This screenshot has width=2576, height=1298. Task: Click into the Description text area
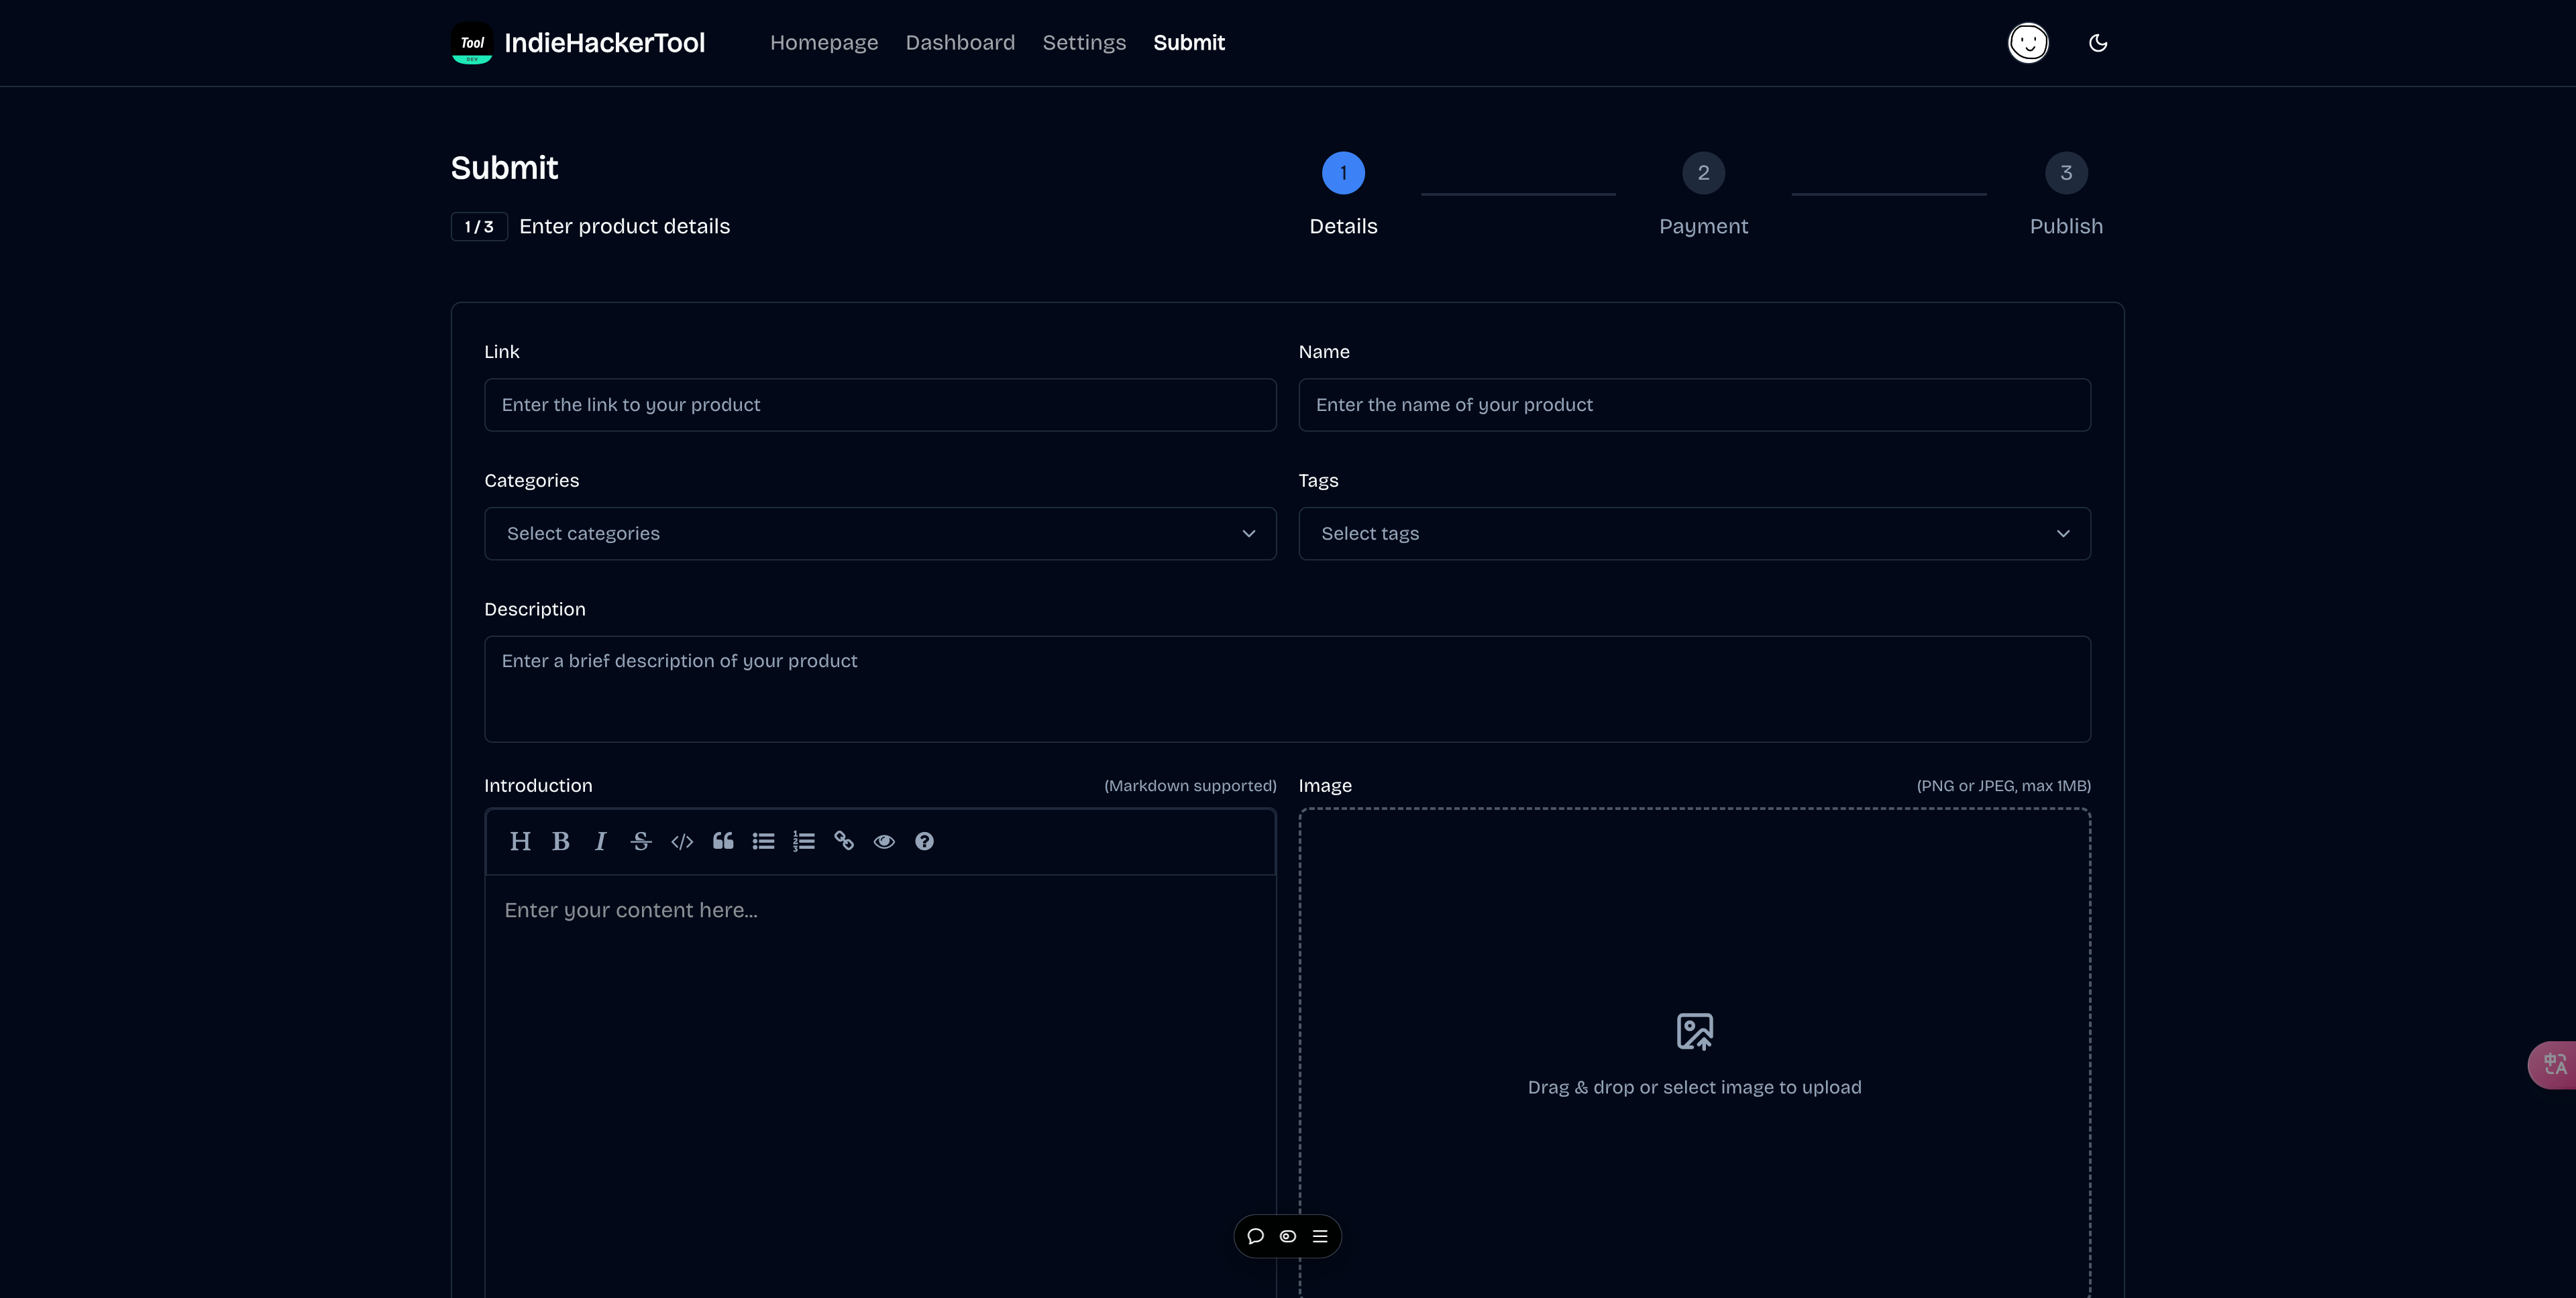(1287, 689)
